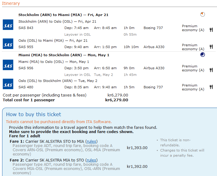This screenshot has height=176, width=217.
Task: Click SAS logo beside flight SAS 843
Action: (8, 25)
